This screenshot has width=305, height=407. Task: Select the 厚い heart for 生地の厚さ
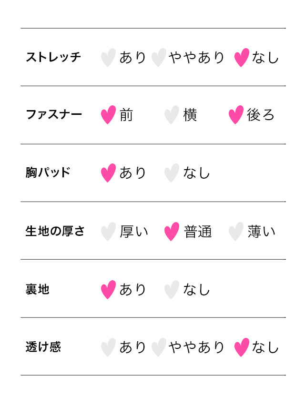point(108,232)
